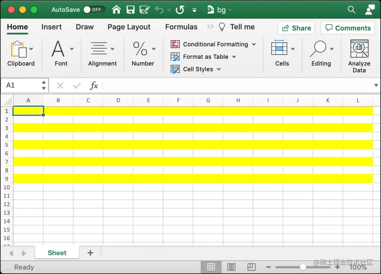381x274 pixels.
Task: Open the Insert tab
Action: (x=51, y=27)
